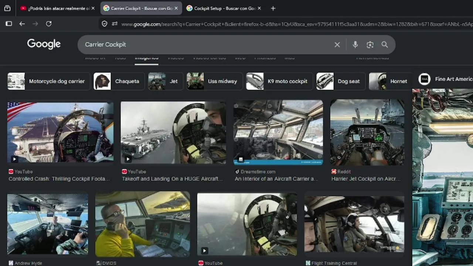Start voice search with microphone icon
473x266 pixels.
(355, 45)
